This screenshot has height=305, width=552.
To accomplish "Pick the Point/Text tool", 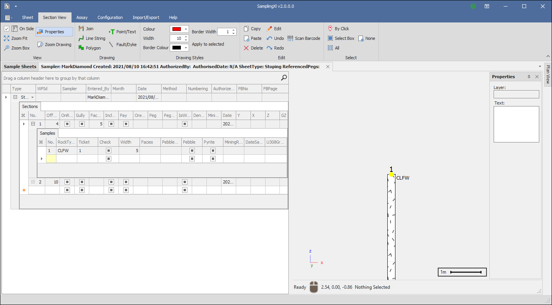I will pos(123,32).
